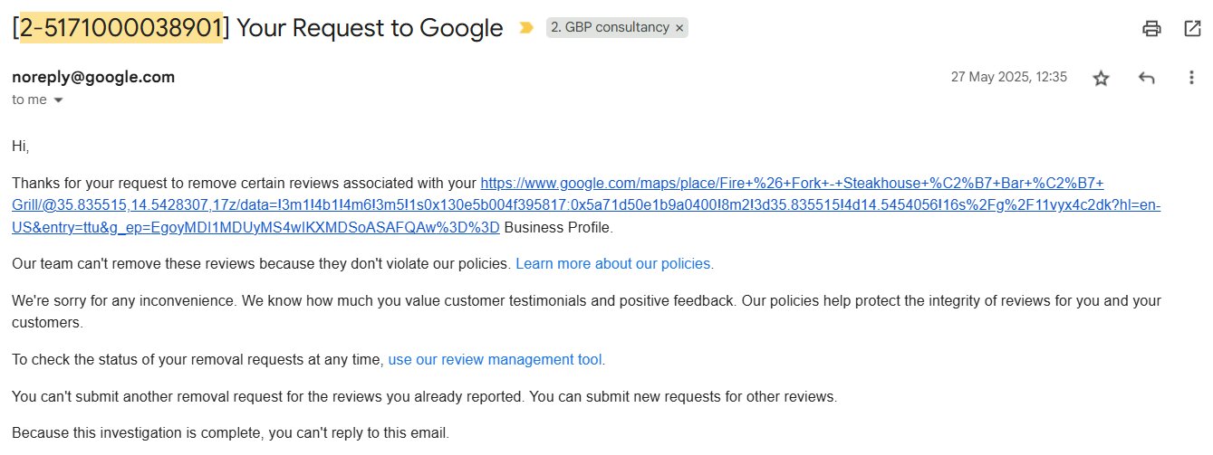The image size is (1213, 455).
Task: Open email in new window icon
Action: [1192, 28]
